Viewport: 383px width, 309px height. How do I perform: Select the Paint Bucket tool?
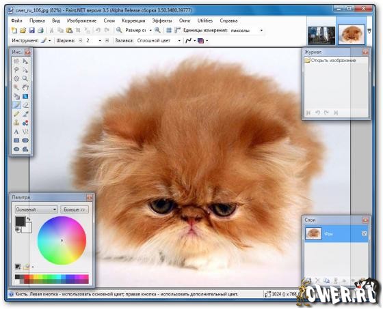tap(16, 96)
